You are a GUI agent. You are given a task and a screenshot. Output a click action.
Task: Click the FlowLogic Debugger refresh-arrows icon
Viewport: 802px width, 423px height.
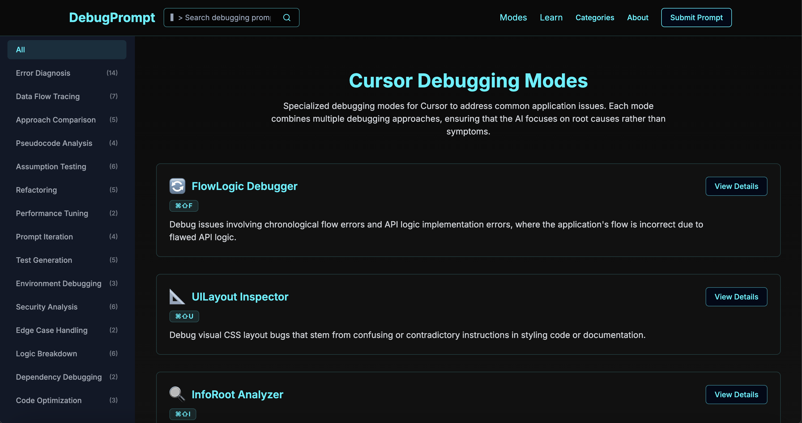177,186
